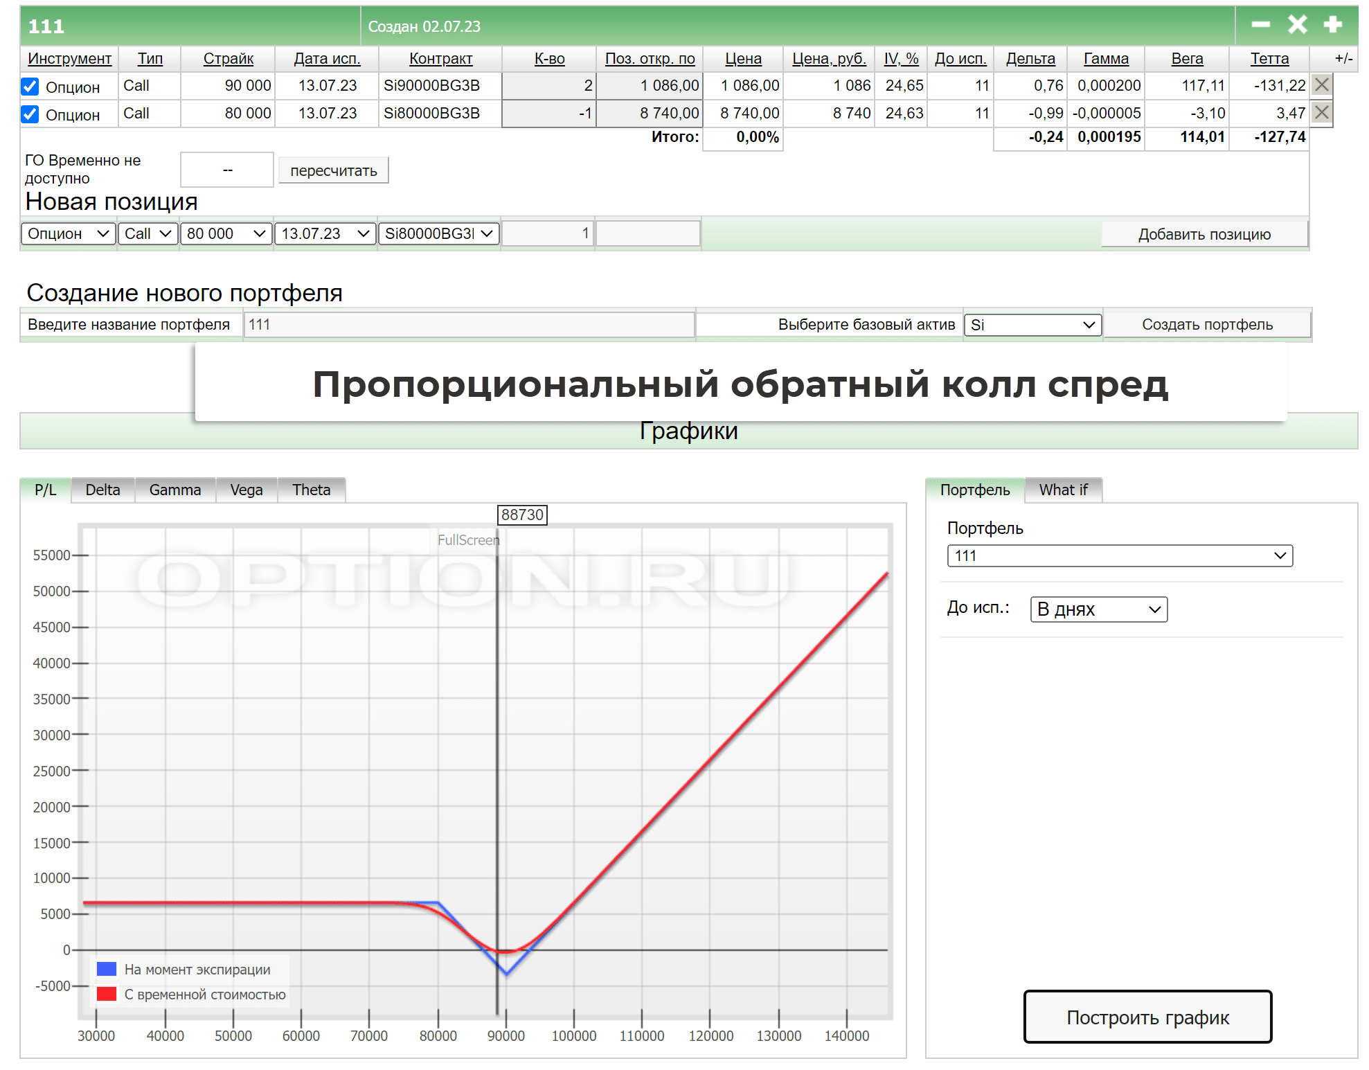Click 'Добавить позицию' button

click(x=1204, y=234)
